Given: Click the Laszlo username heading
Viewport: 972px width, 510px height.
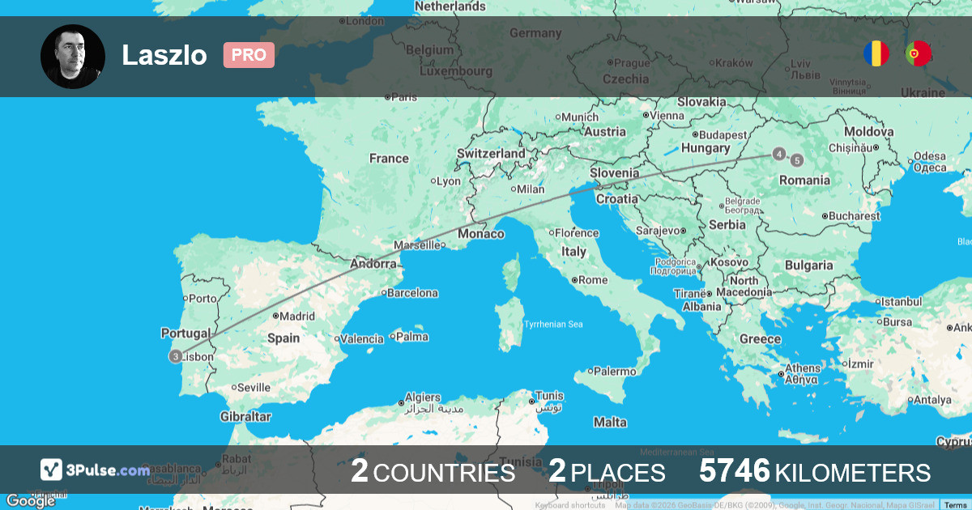Looking at the screenshot, I should (x=164, y=55).
